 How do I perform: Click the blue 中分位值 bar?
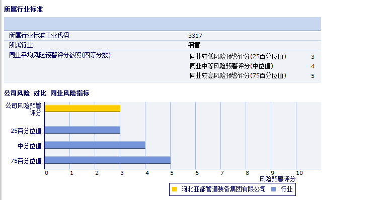[95, 145]
